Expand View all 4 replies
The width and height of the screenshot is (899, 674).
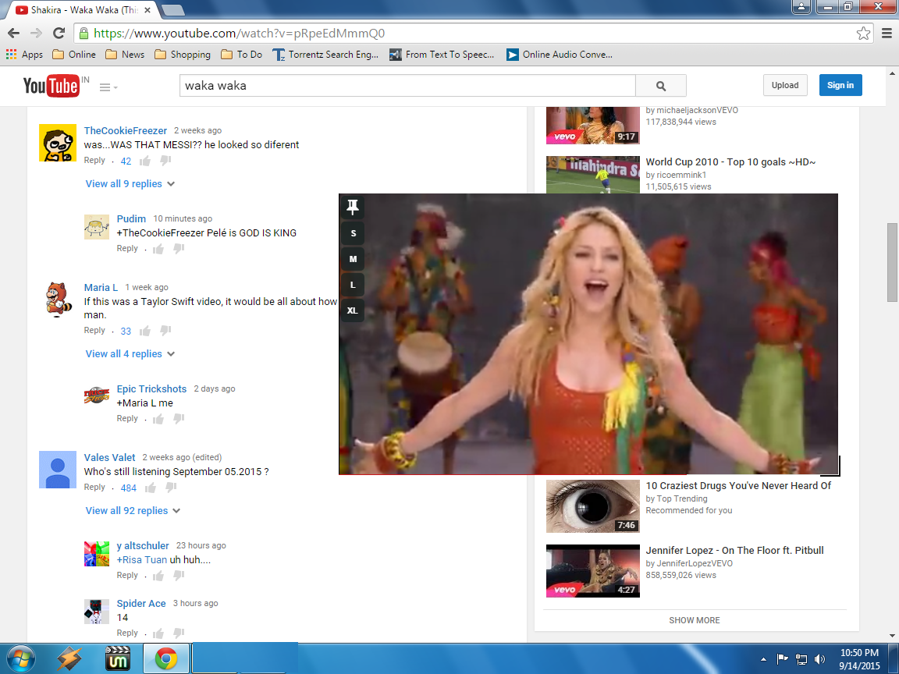coord(130,354)
